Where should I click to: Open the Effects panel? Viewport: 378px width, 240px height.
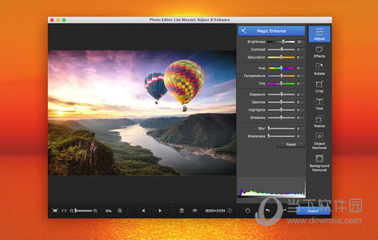[x=319, y=52]
